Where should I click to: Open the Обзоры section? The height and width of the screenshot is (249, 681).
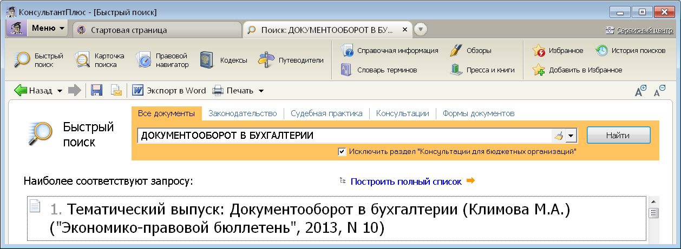pyautogui.click(x=470, y=51)
